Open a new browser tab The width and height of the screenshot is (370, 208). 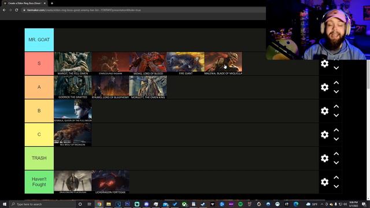point(52,3)
